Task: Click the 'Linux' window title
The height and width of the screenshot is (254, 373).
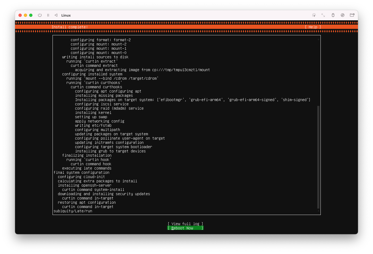Action: coord(66,16)
